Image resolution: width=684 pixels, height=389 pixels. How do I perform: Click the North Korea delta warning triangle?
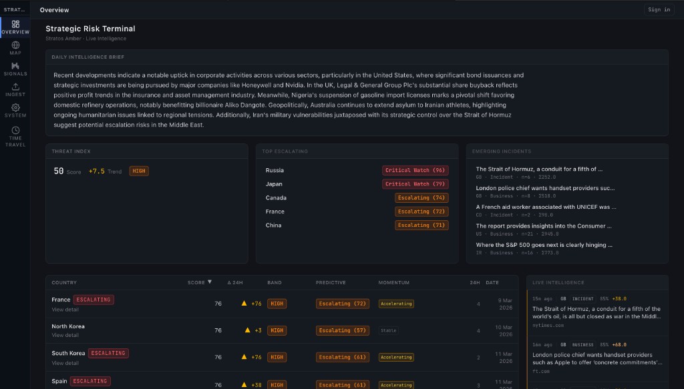pyautogui.click(x=248, y=330)
